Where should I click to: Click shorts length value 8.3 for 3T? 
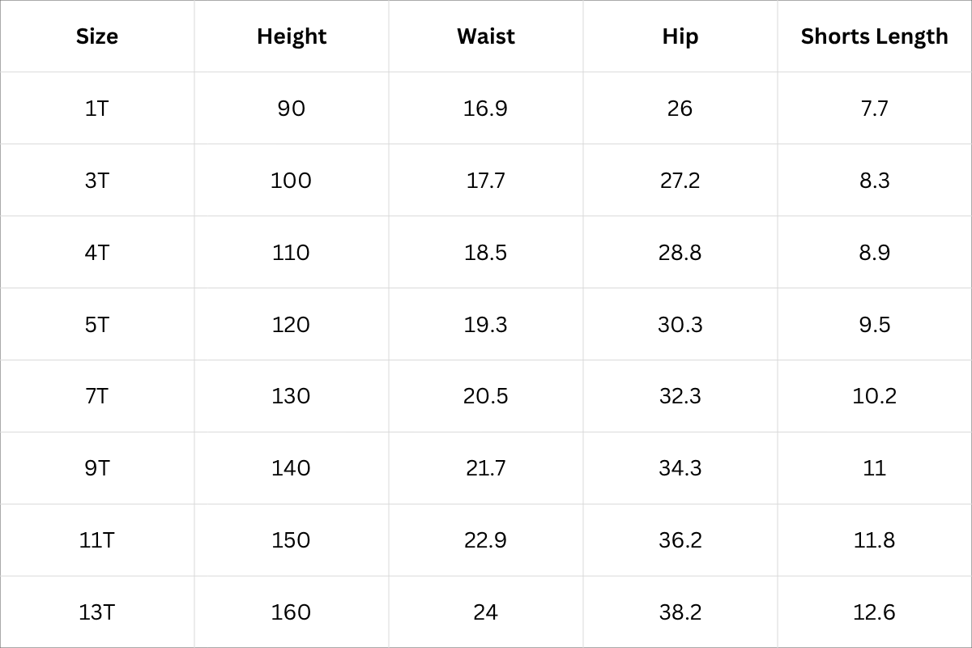click(874, 181)
